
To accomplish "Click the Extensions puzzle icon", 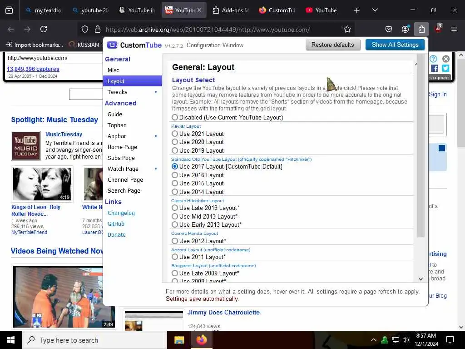I will (421, 29).
